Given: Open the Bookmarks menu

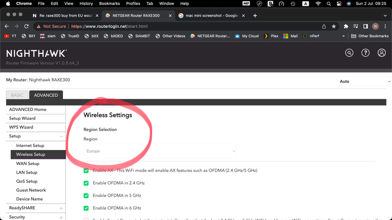Looking at the screenshot, I should coord(109,4).
